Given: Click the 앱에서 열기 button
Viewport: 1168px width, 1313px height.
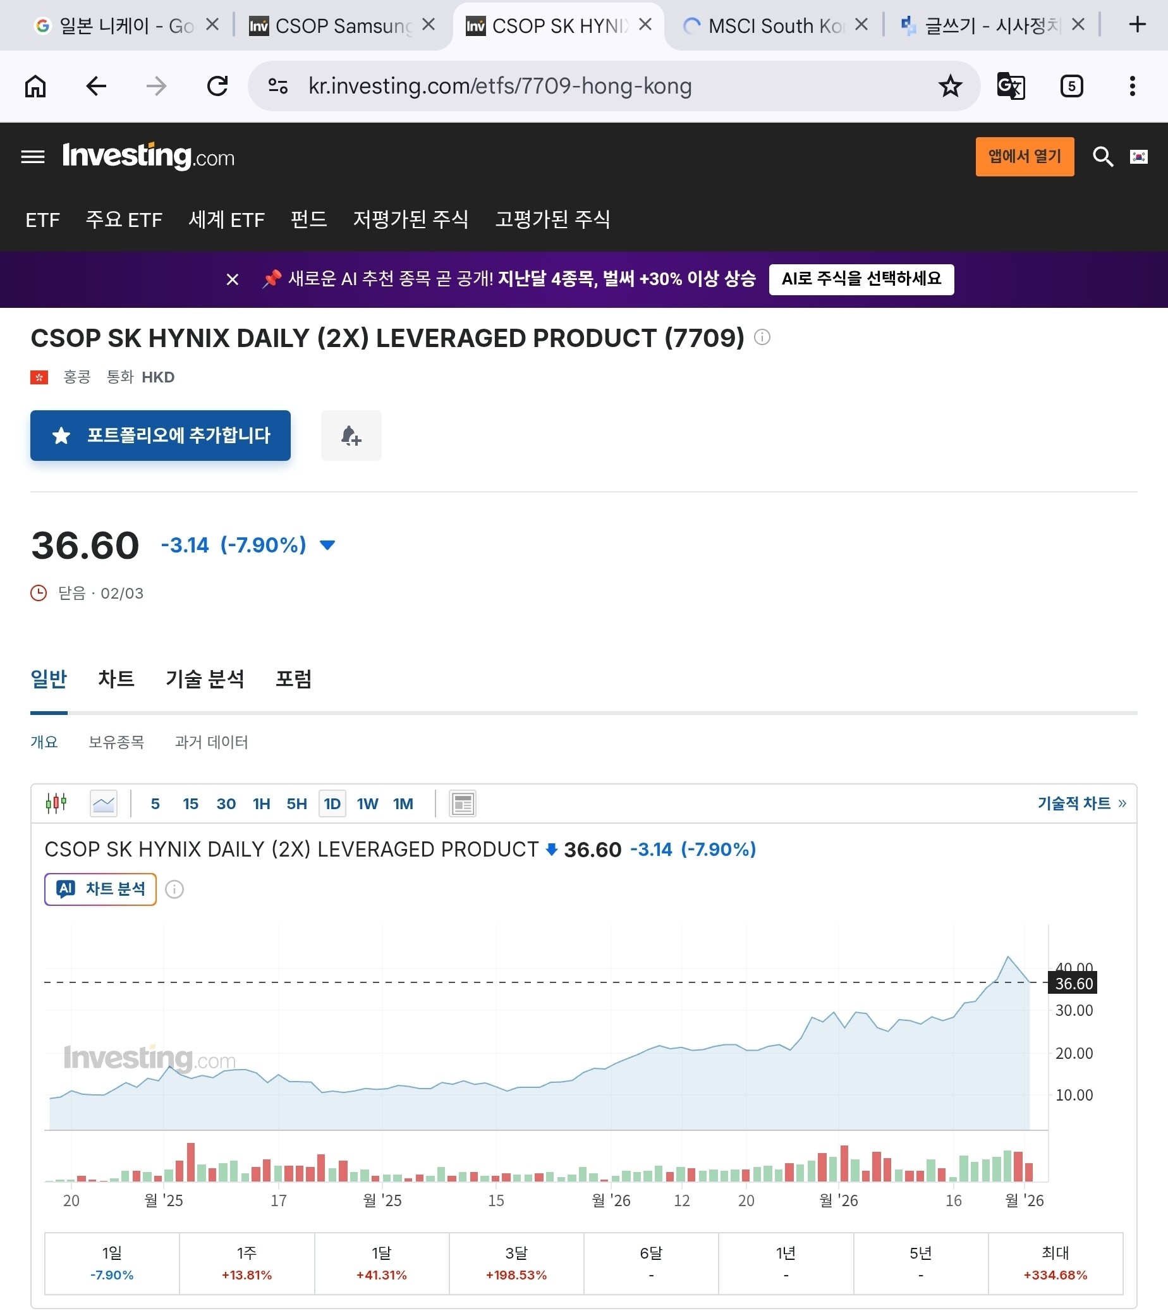Looking at the screenshot, I should tap(1025, 156).
